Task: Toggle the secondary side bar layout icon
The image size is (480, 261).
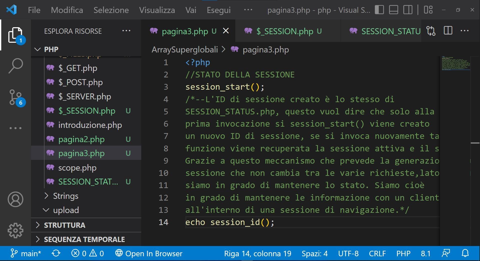Action: pos(408,10)
